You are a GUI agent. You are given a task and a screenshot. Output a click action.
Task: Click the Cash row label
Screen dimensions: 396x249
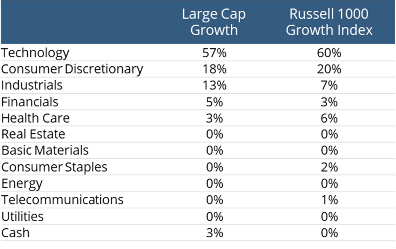(15, 233)
